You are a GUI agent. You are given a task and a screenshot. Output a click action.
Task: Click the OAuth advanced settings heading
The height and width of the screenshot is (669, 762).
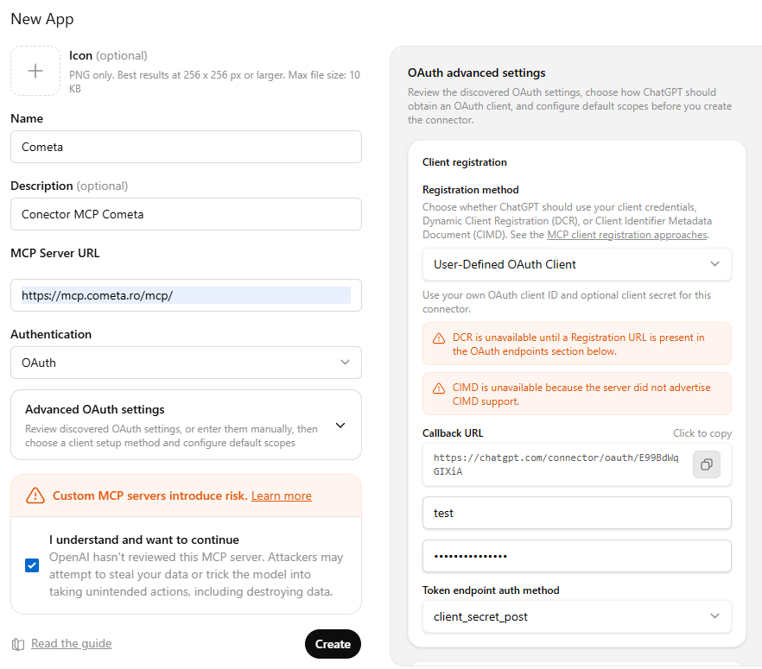[x=477, y=73]
